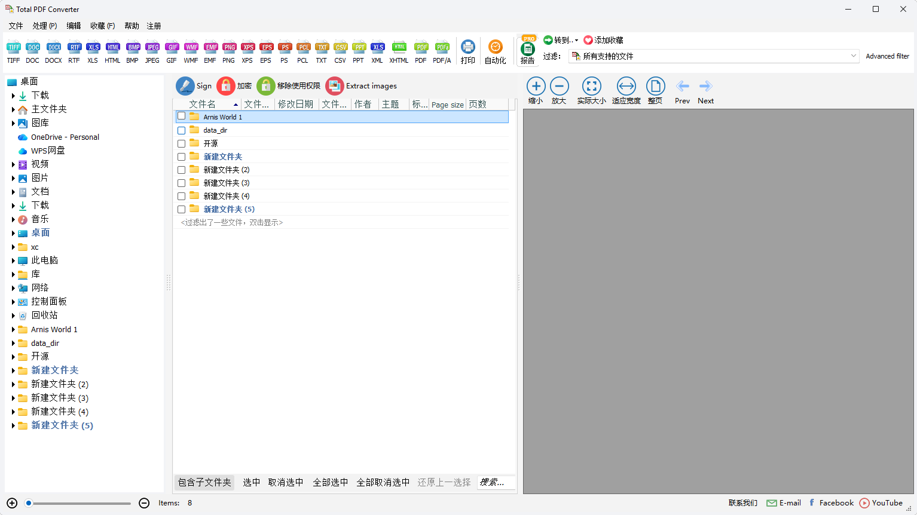
Task: Open the 编辑 menu
Action: (x=74, y=26)
